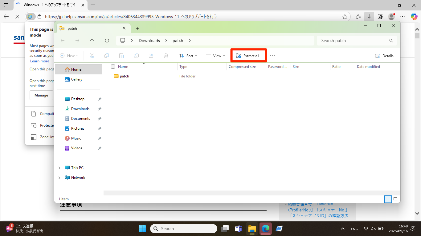This screenshot has width=421, height=236.
Task: Open the Sort dropdown menu
Action: 188,56
